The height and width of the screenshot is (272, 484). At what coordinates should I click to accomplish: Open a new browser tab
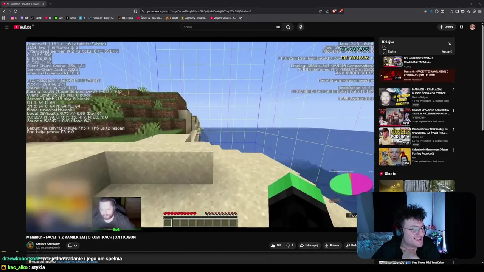point(50,4)
